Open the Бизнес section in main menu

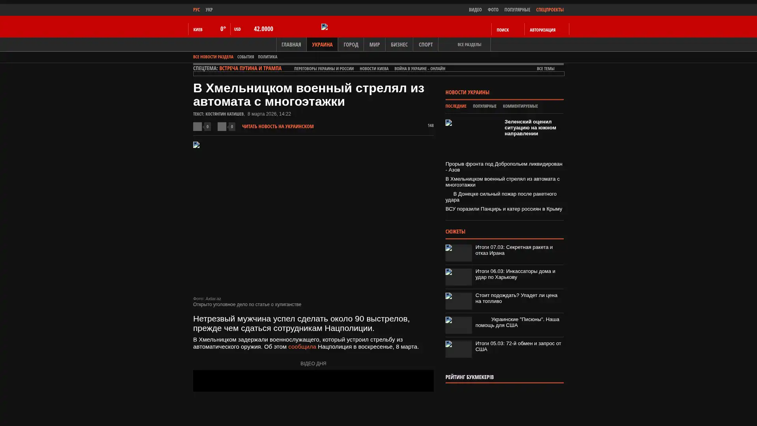(x=399, y=45)
